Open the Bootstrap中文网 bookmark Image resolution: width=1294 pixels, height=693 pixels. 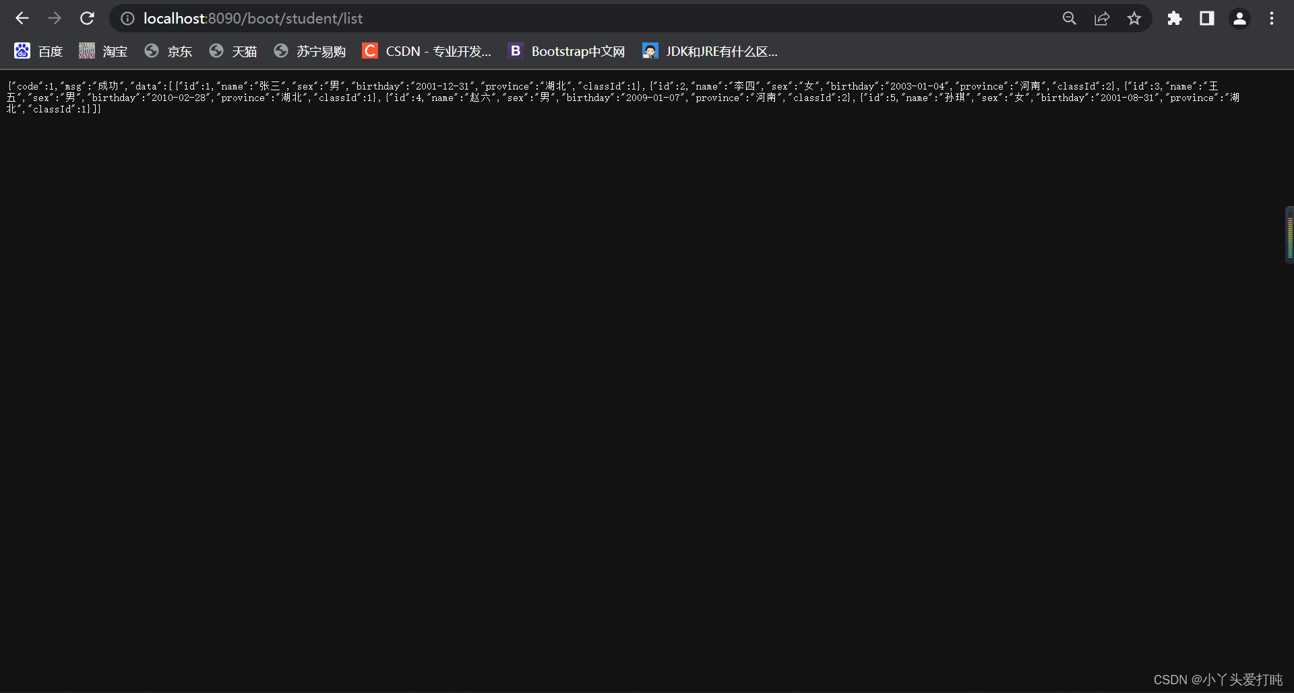[567, 51]
